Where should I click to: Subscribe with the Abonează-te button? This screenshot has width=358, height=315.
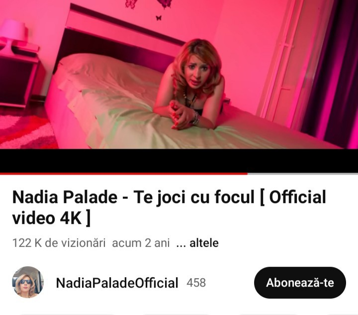tap(300, 283)
